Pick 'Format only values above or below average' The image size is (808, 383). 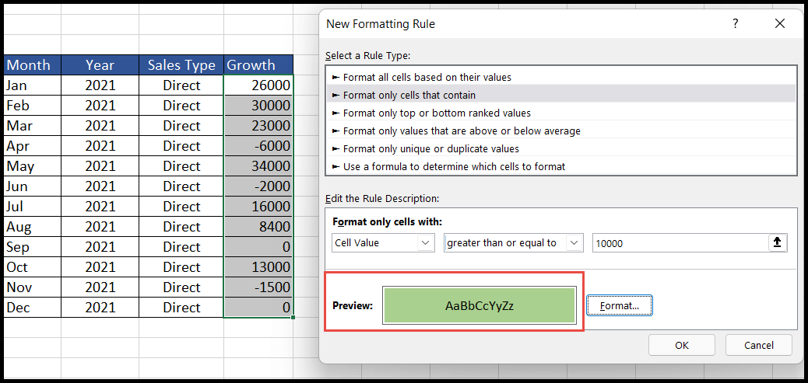462,131
